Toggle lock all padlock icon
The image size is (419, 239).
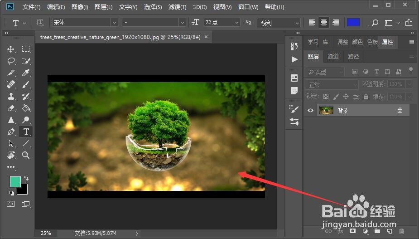tap(366, 97)
